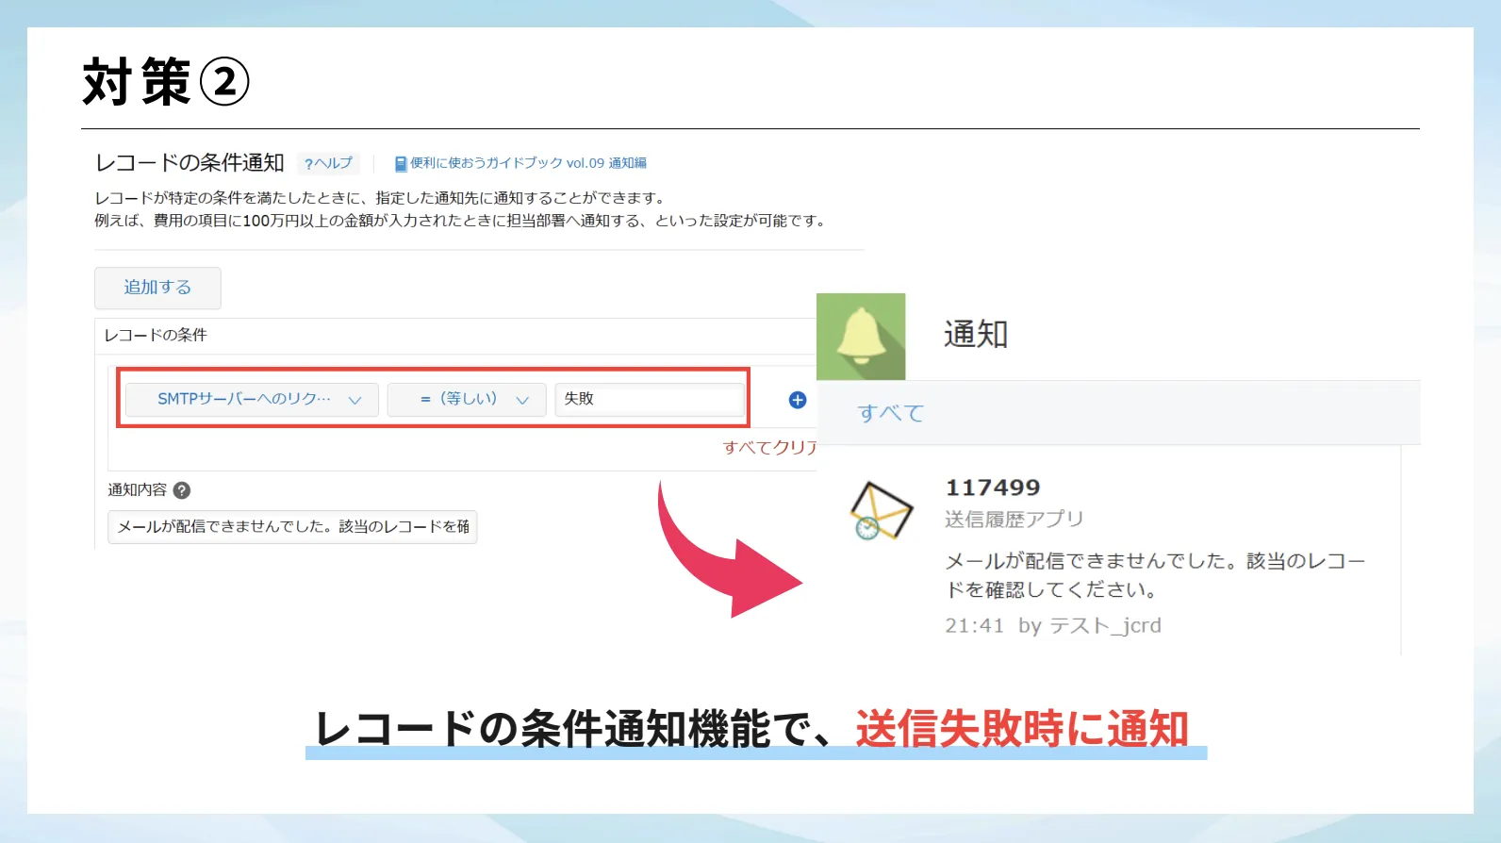Click the 失敗 condition value field

[649, 399]
